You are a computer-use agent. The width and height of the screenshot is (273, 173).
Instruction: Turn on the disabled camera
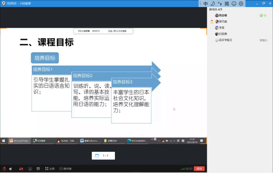tap(21, 169)
